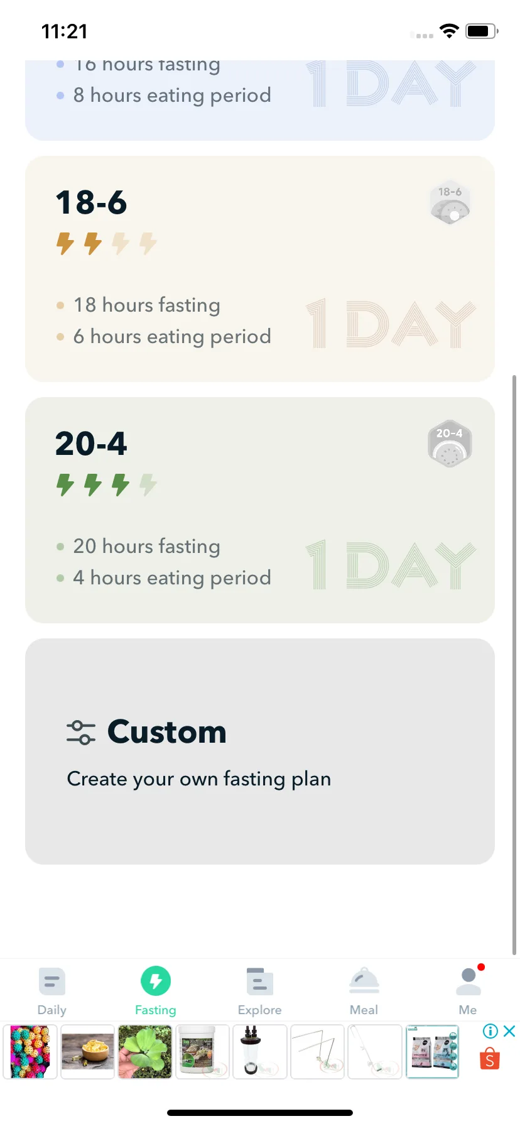
Task: Tap the green Fasting lightning icon
Action: pos(156,981)
